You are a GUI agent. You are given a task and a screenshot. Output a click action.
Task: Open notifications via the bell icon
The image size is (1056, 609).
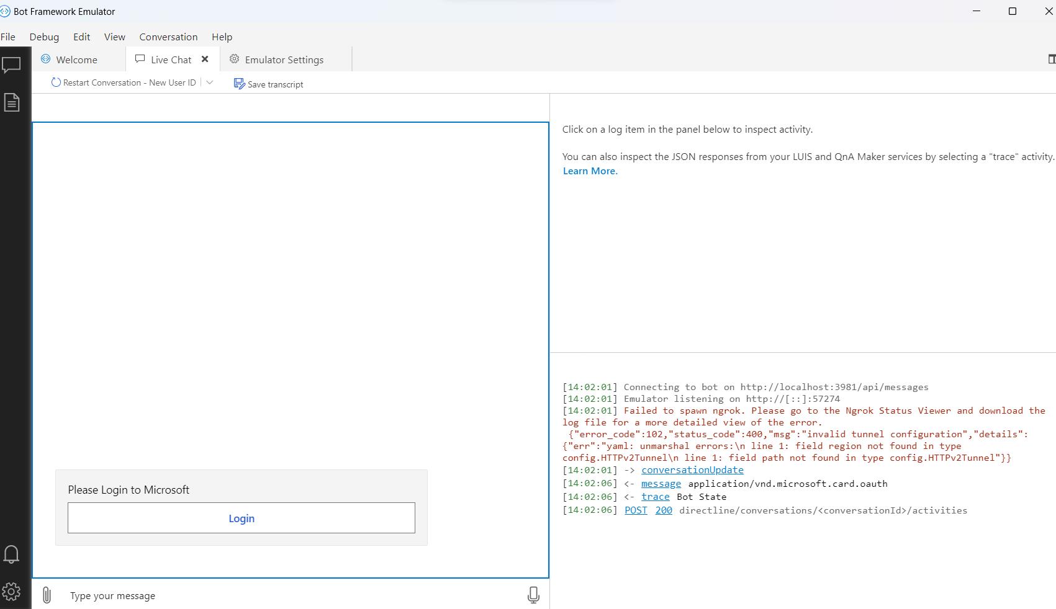click(x=11, y=554)
